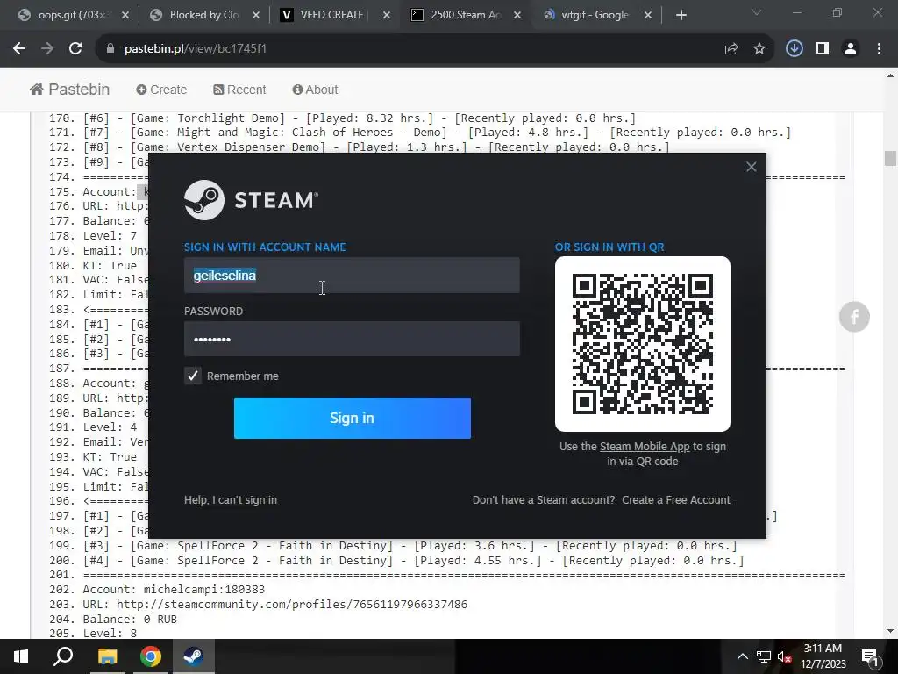Click the account name field with geileselina
The image size is (898, 674).
352,275
